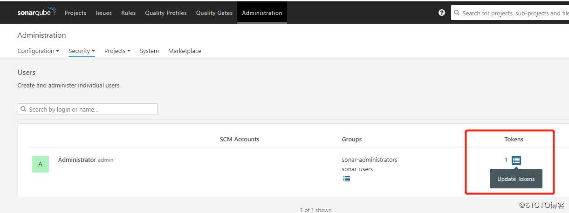Click the 1 of 1 shown text
The height and width of the screenshot is (213, 569).
[x=316, y=210]
